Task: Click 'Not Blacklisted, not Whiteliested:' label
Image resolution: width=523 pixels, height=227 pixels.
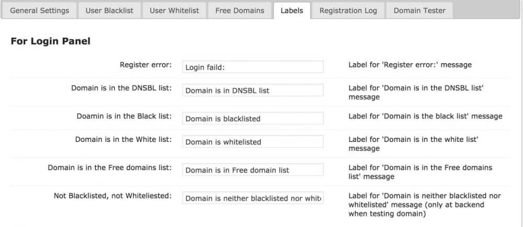Action: pos(112,196)
